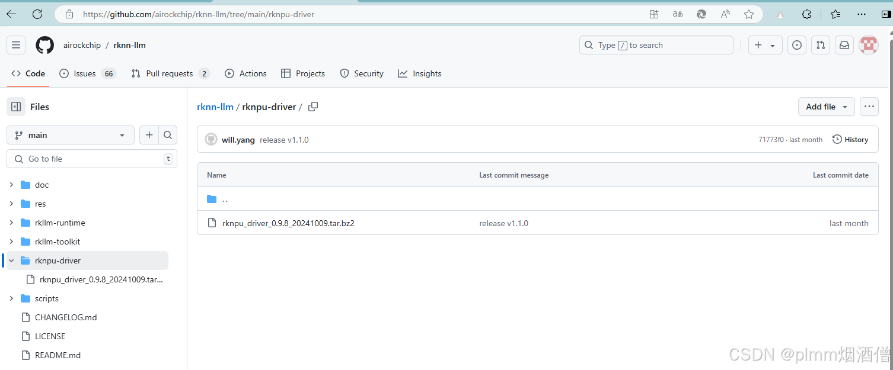The height and width of the screenshot is (370, 893).
Task: Add file with plus button beside branch
Action: pyautogui.click(x=149, y=135)
